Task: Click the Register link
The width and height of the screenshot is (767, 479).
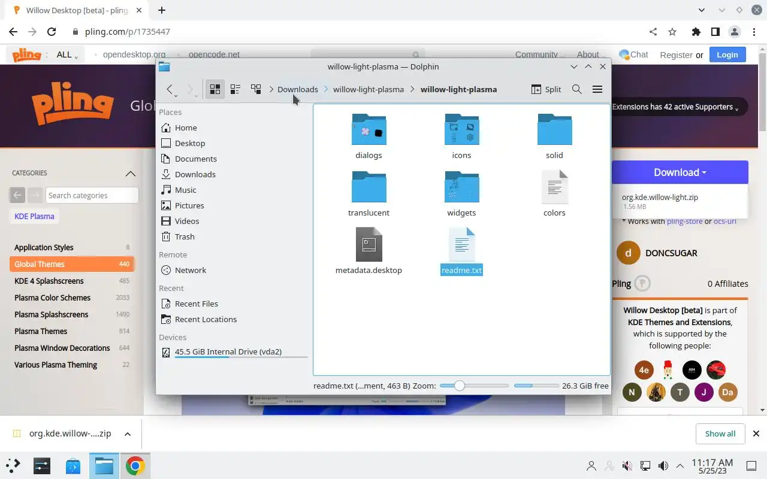Action: tap(676, 54)
